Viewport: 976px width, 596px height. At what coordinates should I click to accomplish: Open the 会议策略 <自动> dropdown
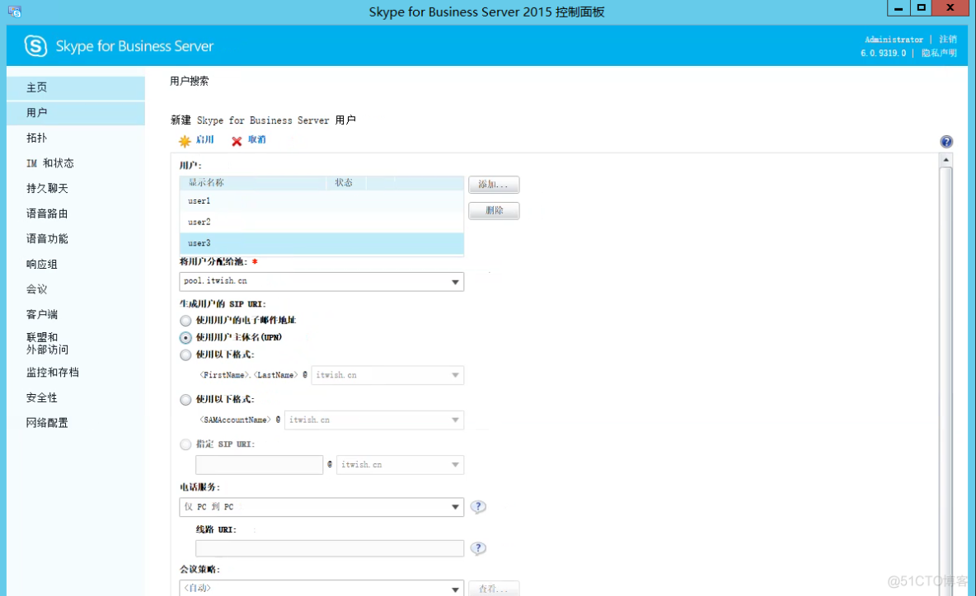321,588
